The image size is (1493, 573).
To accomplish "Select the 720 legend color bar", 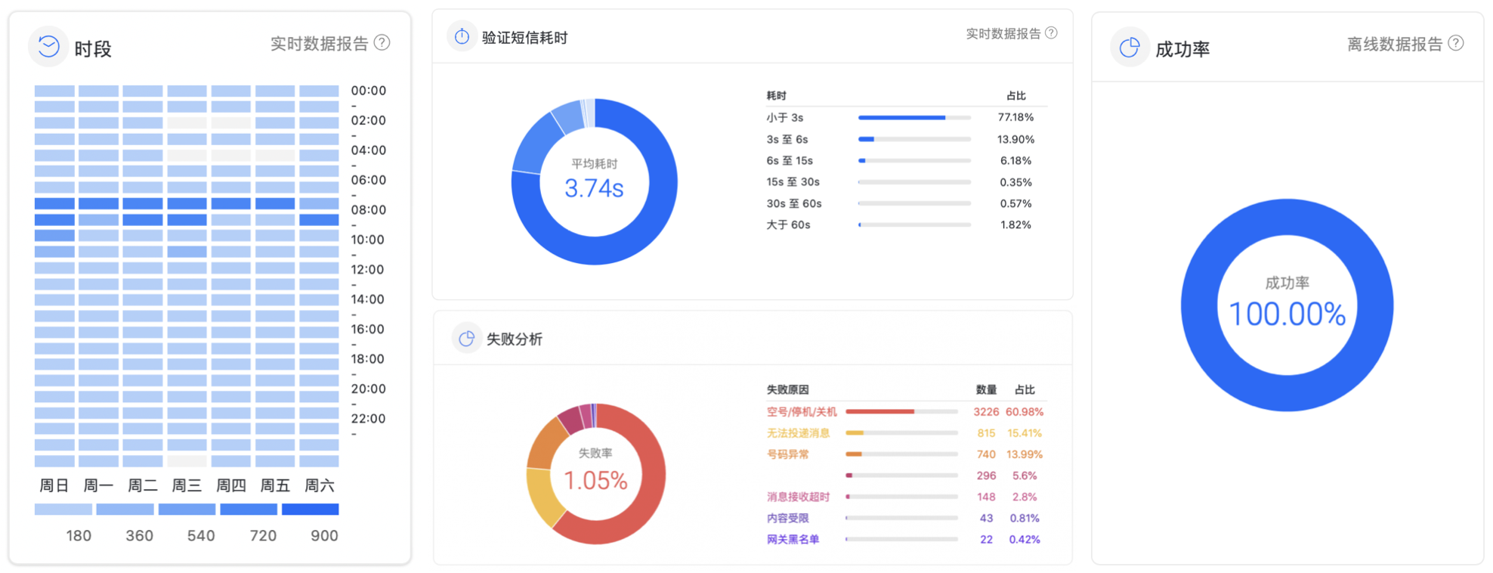I will [x=249, y=510].
